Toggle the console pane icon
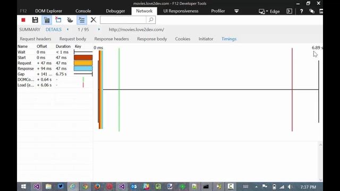340x191 pixels. click(289, 11)
